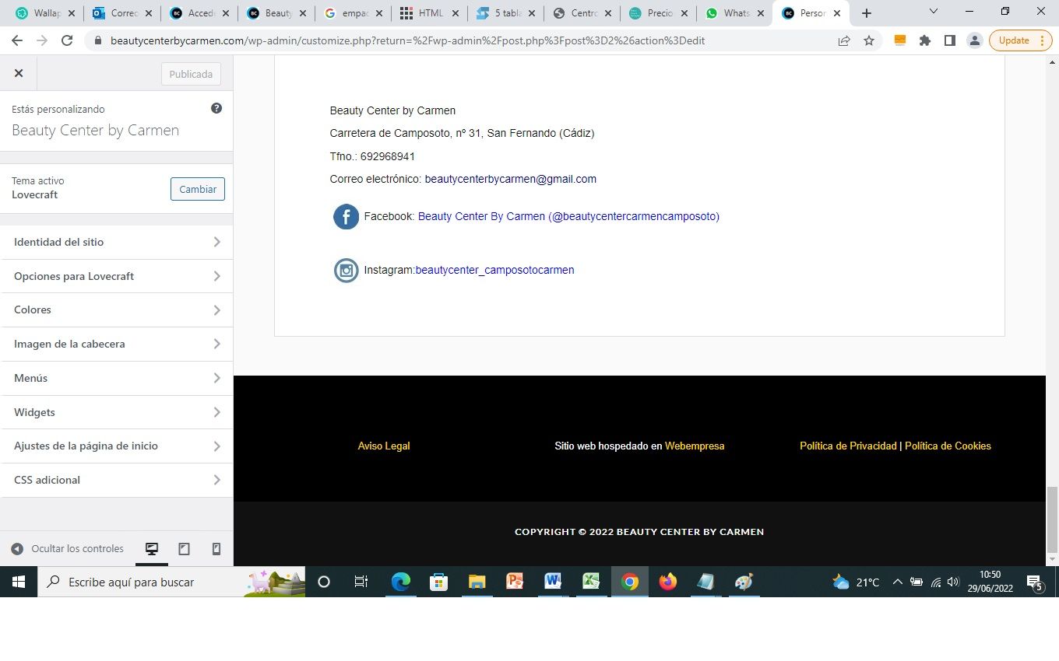Expand Identidad del sitio section
The width and height of the screenshot is (1059, 661).
[x=117, y=242]
